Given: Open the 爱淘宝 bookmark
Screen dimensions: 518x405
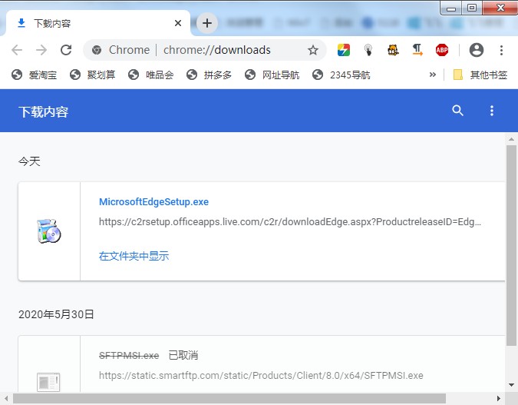Looking at the screenshot, I should click(x=35, y=75).
